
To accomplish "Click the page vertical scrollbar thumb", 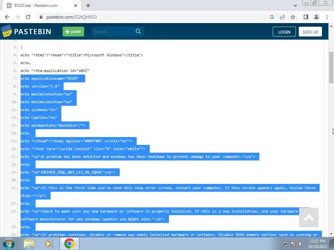I will (331, 67).
